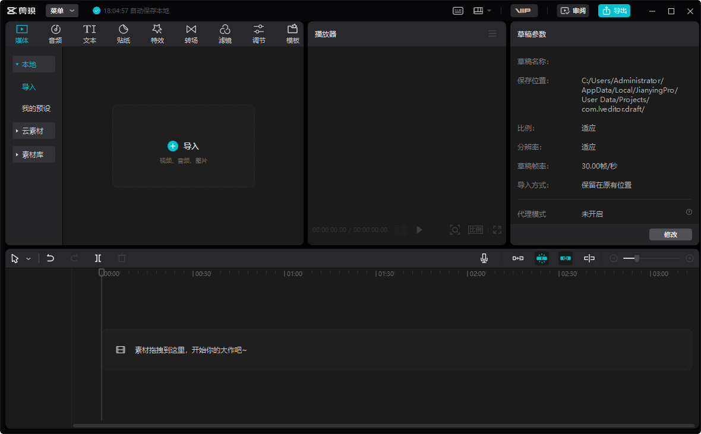Open the 音频 (Audio) panel
Screen dimensions: 701x434
tap(55, 34)
